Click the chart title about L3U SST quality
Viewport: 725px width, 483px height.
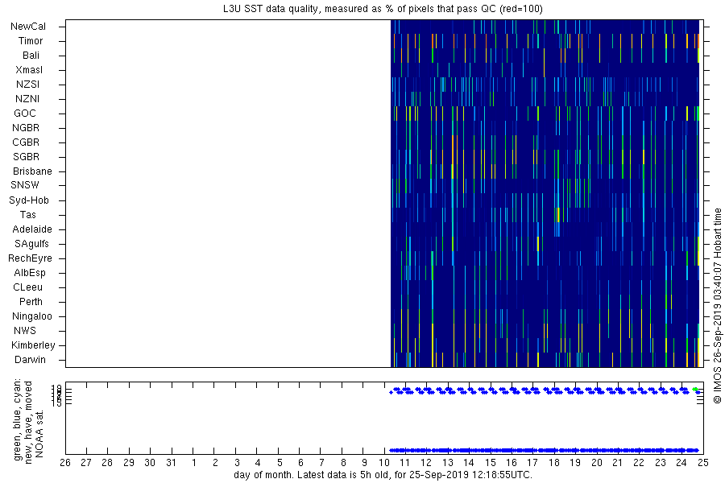tap(383, 9)
